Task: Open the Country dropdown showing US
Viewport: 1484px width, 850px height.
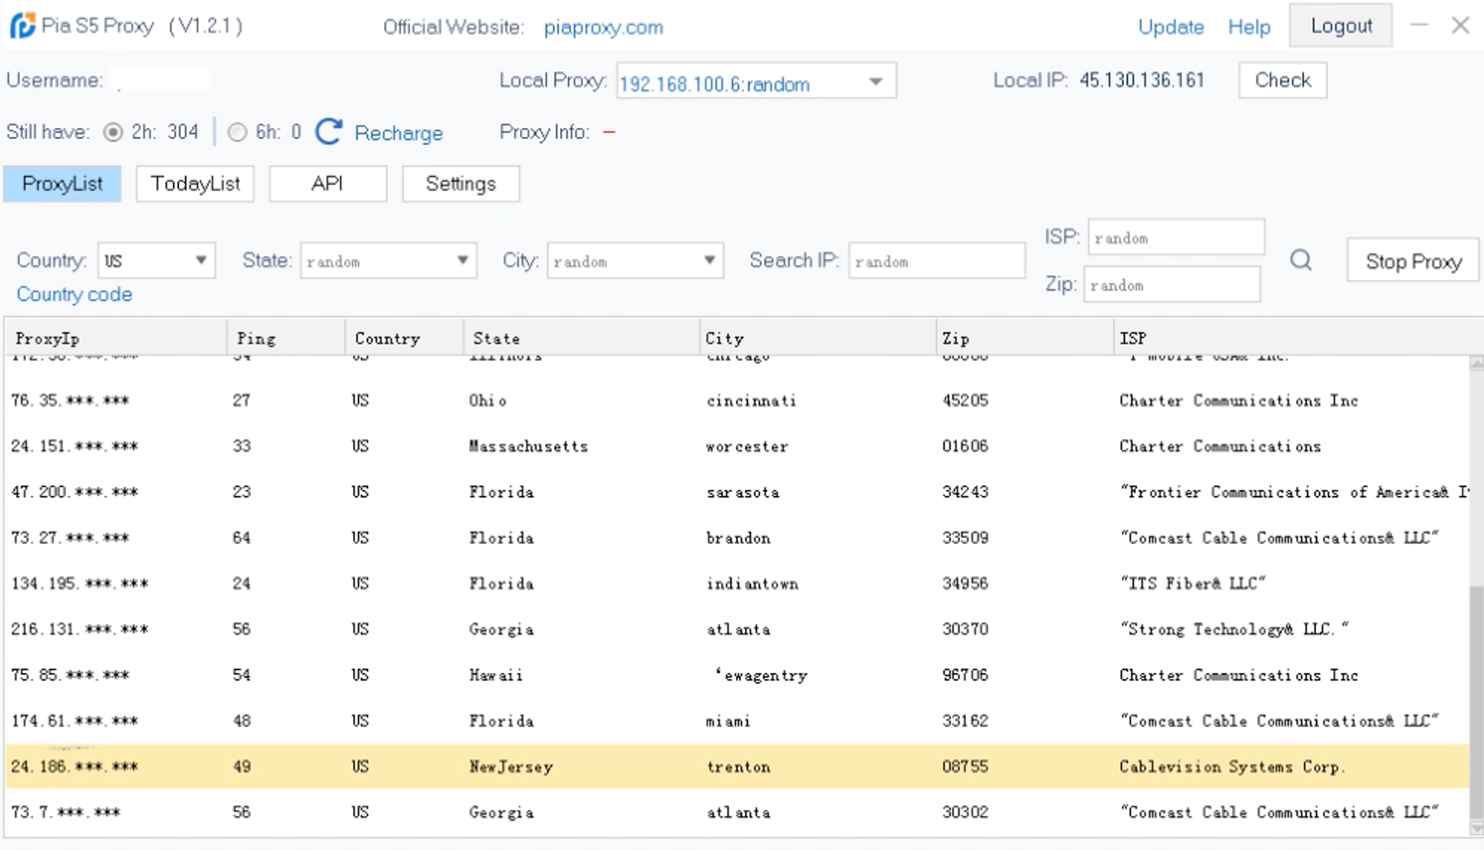Action: (x=157, y=260)
